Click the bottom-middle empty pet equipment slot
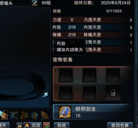Image resolution: width=138 pixels, height=128 pixels. click(x=89, y=93)
